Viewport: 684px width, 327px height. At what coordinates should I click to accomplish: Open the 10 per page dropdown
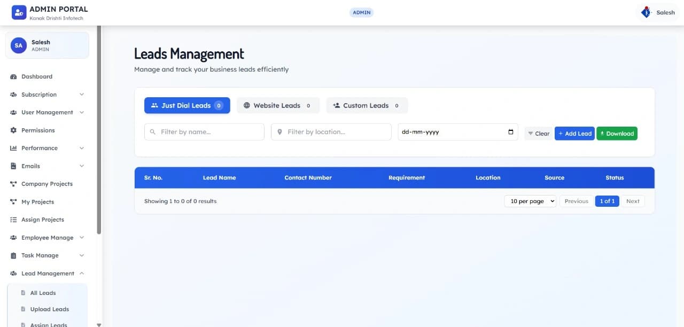tap(530, 201)
